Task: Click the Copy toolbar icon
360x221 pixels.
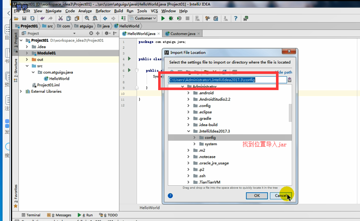Action: [x=69, y=18]
